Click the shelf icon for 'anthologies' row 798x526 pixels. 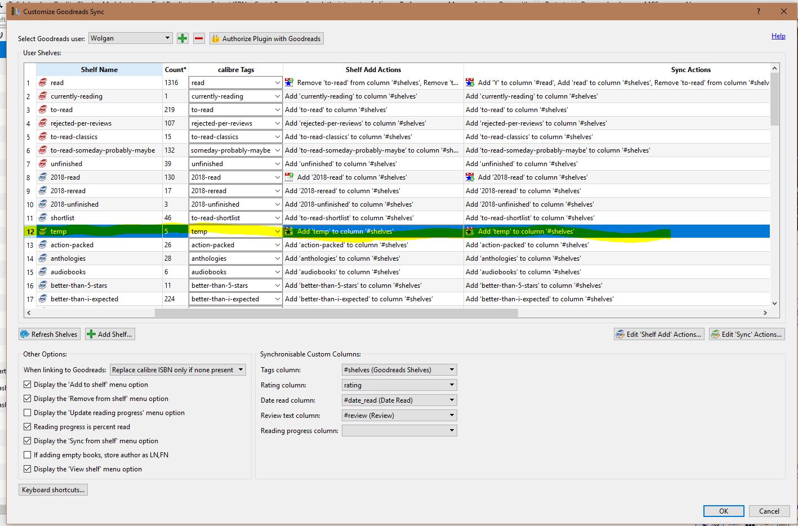(43, 258)
